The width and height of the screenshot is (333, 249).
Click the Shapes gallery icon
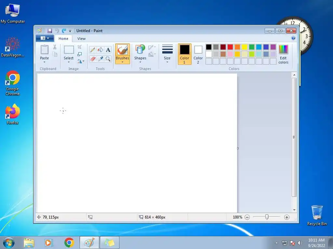(140, 49)
